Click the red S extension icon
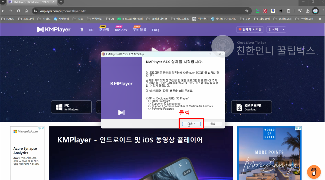Viewport: 325px width, 180px height. 265,11
